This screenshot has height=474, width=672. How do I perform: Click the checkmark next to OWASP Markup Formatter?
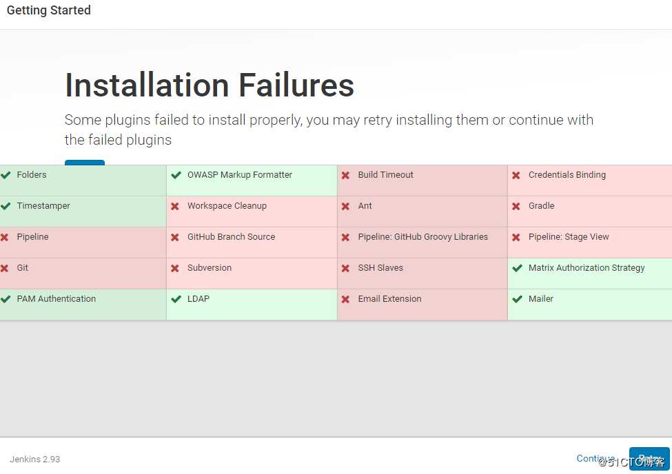click(x=176, y=175)
